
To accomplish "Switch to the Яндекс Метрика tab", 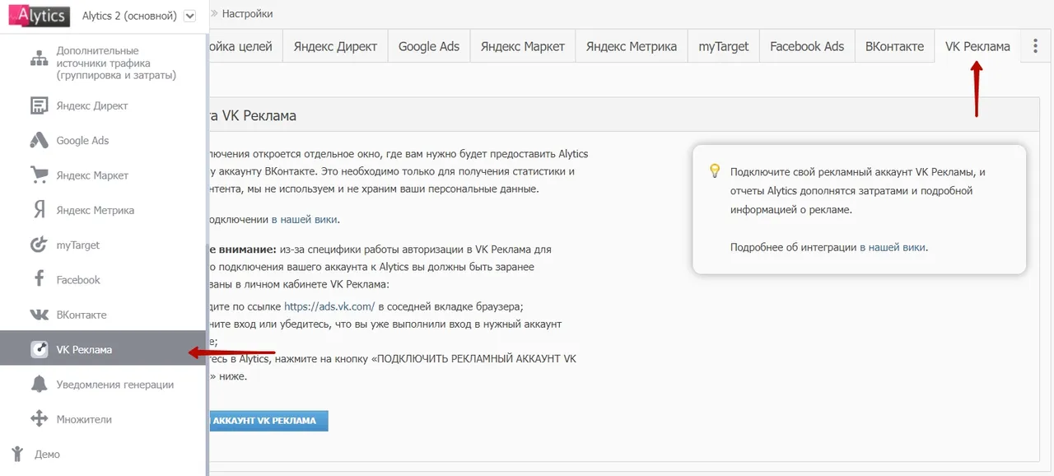I will pyautogui.click(x=632, y=46).
